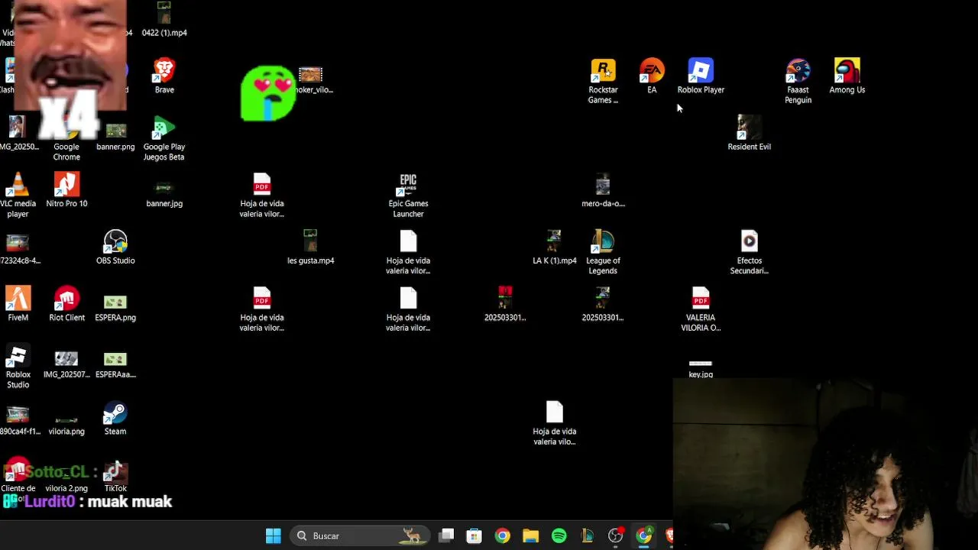Open Roblox Studio shortcut
This screenshot has height=550, width=978.
(18, 367)
